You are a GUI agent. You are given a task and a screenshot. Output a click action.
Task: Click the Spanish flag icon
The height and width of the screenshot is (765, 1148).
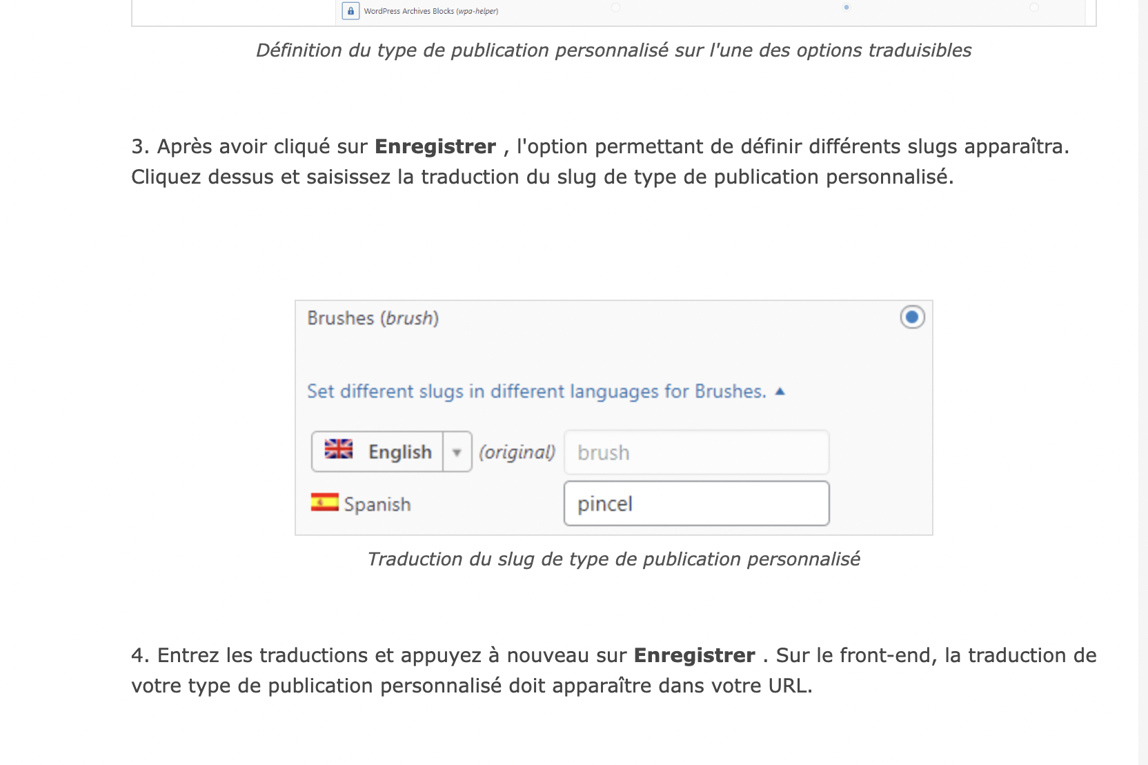[x=324, y=502]
